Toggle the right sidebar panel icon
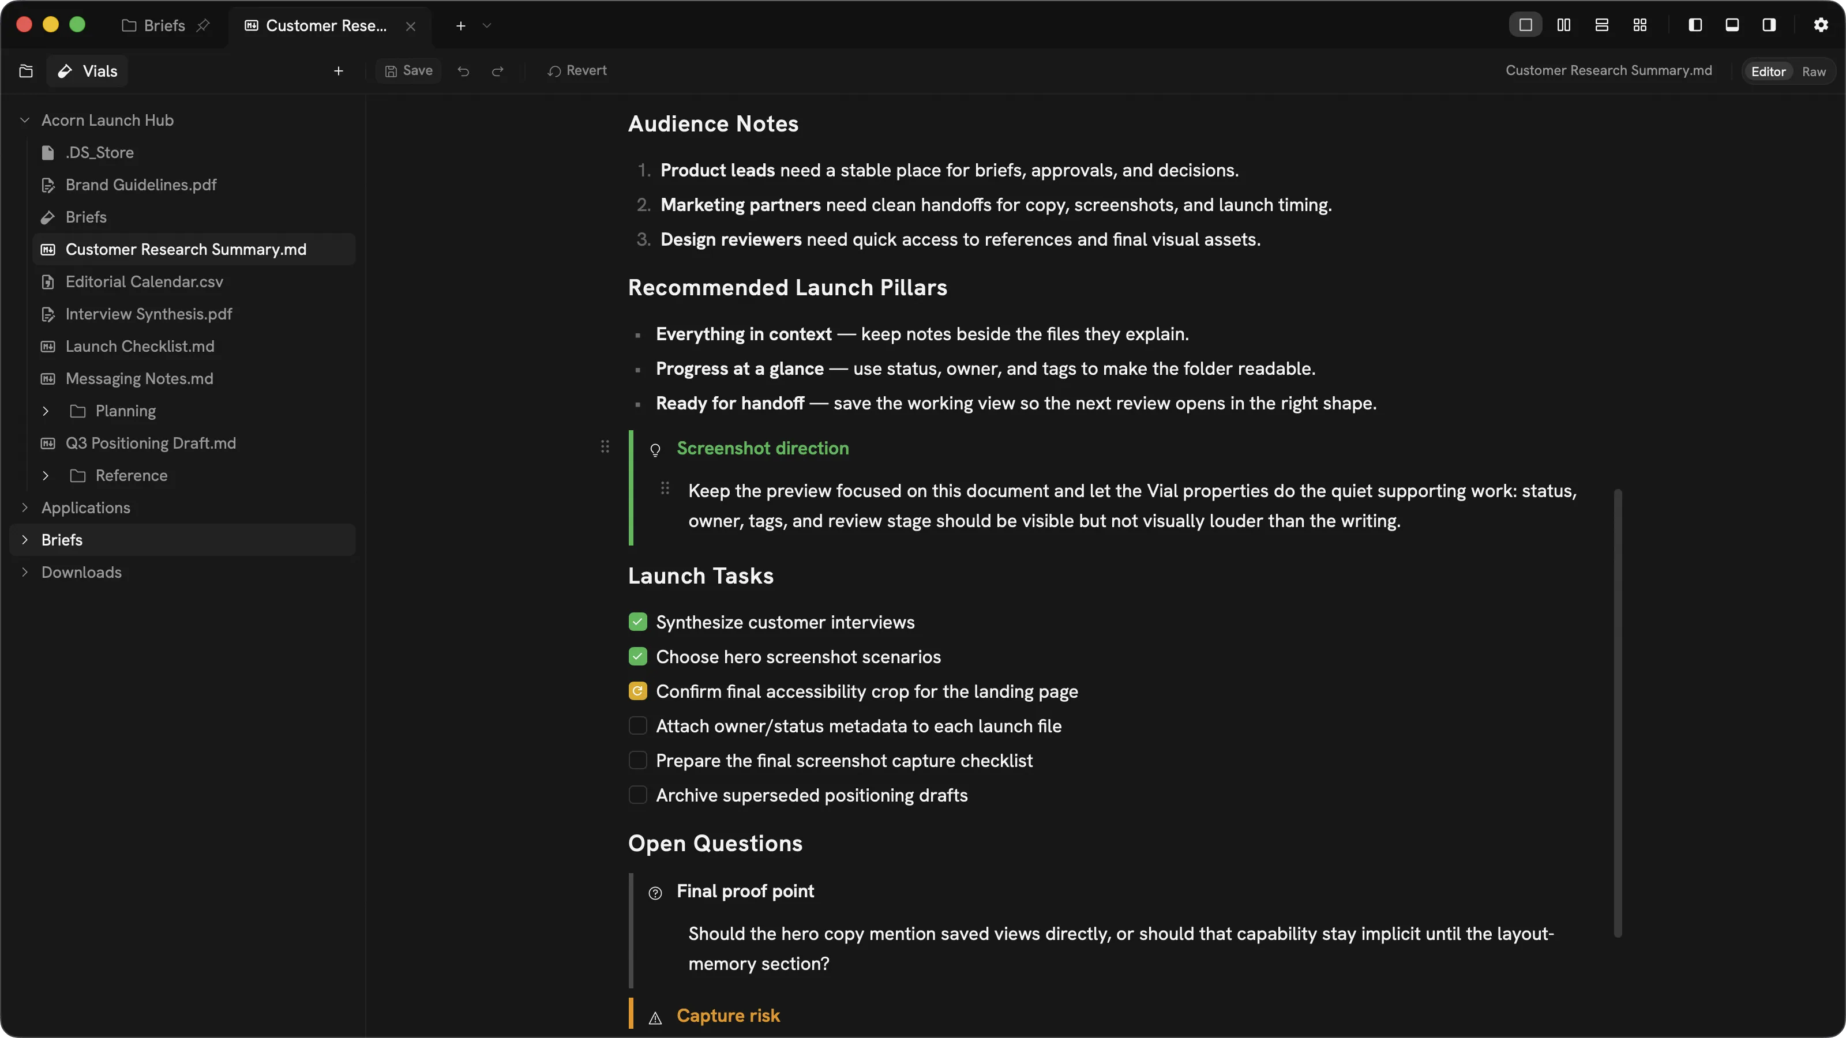Screen dimensions: 1846x1038 click(x=1769, y=25)
